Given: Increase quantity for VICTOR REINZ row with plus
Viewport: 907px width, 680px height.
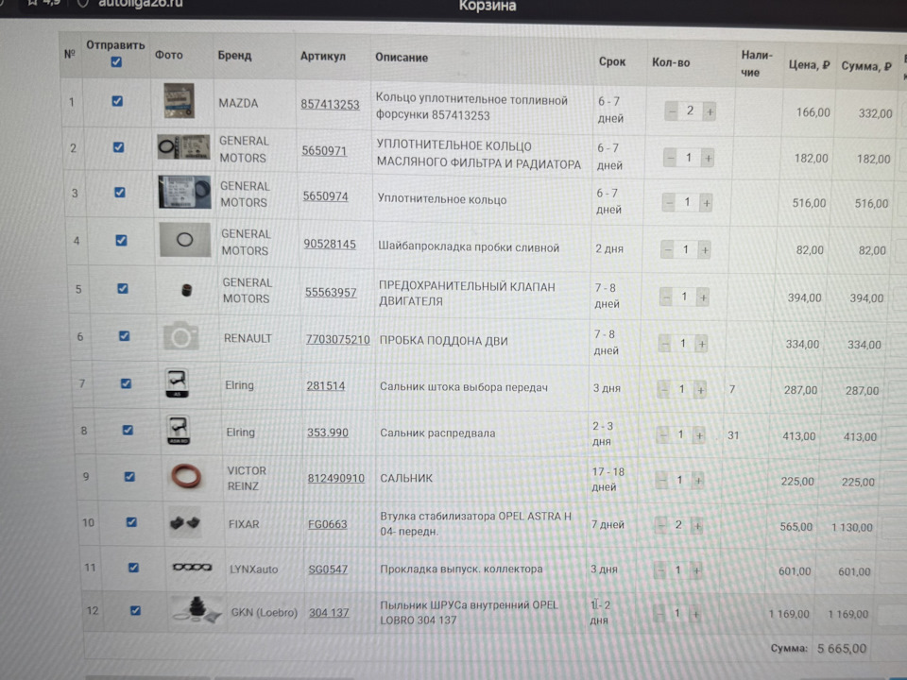Looking at the screenshot, I should pos(698,480).
